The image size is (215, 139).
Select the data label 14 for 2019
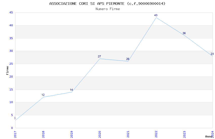[71, 90]
